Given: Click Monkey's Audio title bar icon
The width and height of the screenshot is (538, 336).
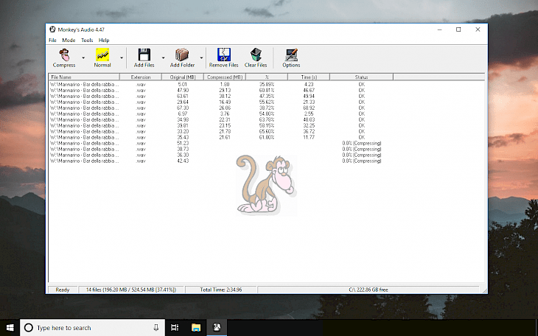Looking at the screenshot, I should point(52,29).
